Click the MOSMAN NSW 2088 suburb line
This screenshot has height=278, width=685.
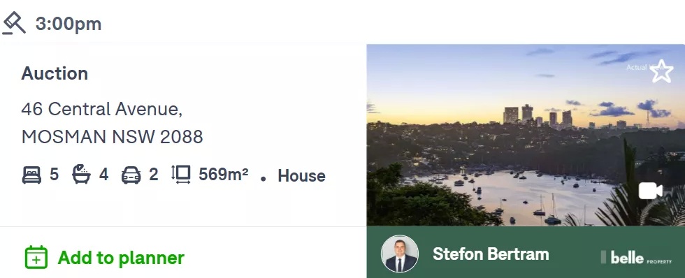point(113,137)
